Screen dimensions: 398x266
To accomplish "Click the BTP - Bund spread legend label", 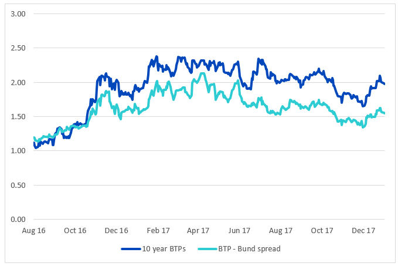I will 249,249.
